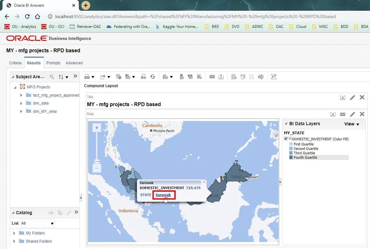Image resolution: width=370 pixels, height=249 pixels.
Task: Collapse the DOMESTIC_INVESTMENT legend with minus box
Action: pos(290,139)
